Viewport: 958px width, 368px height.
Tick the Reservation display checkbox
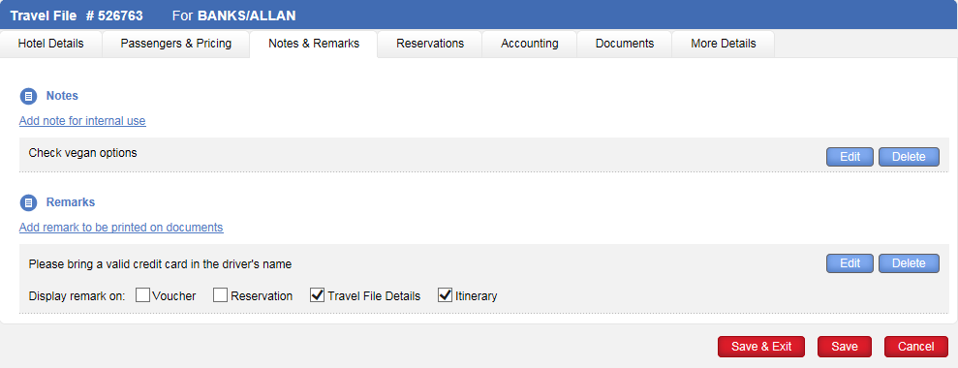pos(221,296)
